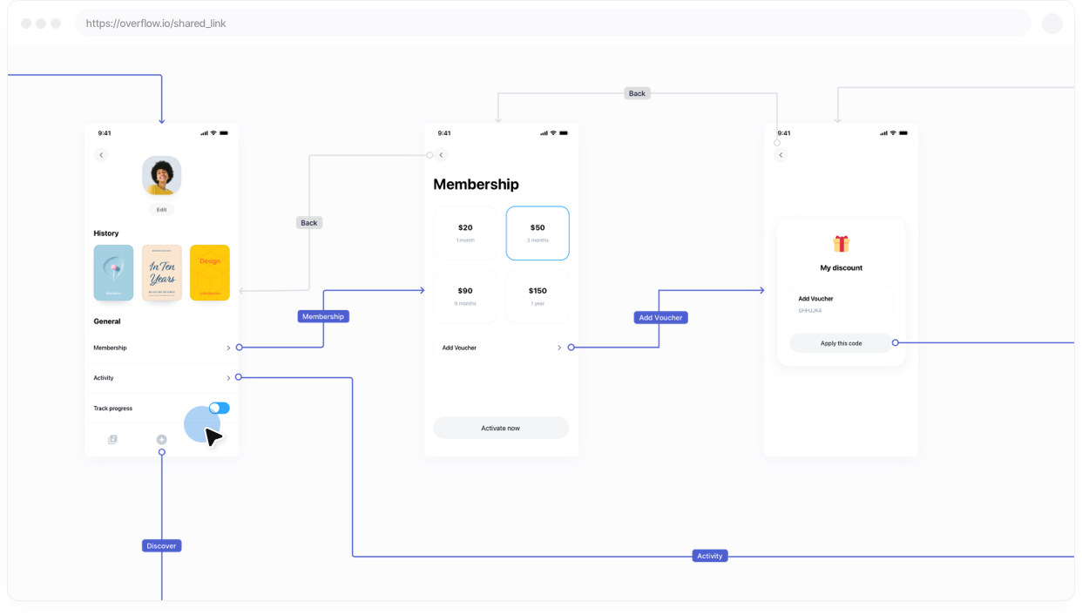
Task: Expand the Activity row chevron
Action: [228, 378]
